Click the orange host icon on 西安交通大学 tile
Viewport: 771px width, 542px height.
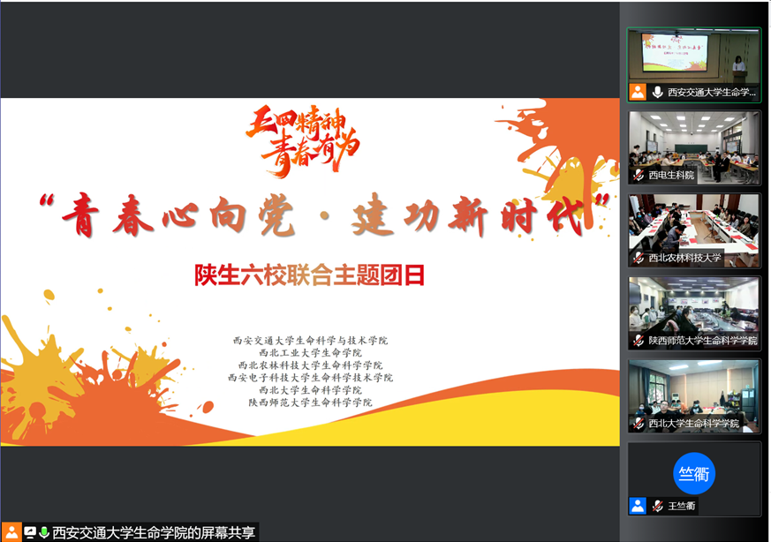(x=638, y=92)
